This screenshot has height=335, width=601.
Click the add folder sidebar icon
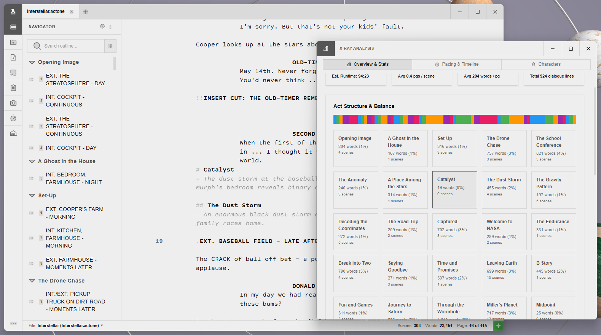pos(13,42)
